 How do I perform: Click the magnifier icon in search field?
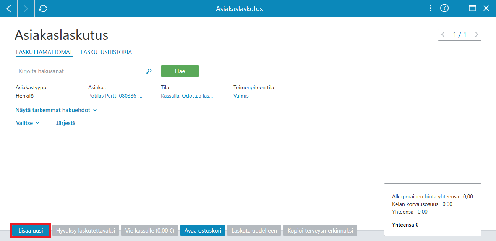point(149,71)
